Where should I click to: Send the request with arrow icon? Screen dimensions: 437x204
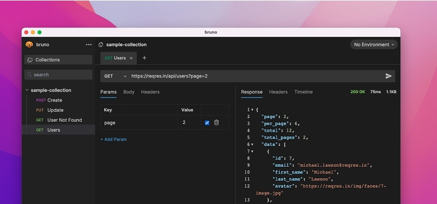click(389, 76)
